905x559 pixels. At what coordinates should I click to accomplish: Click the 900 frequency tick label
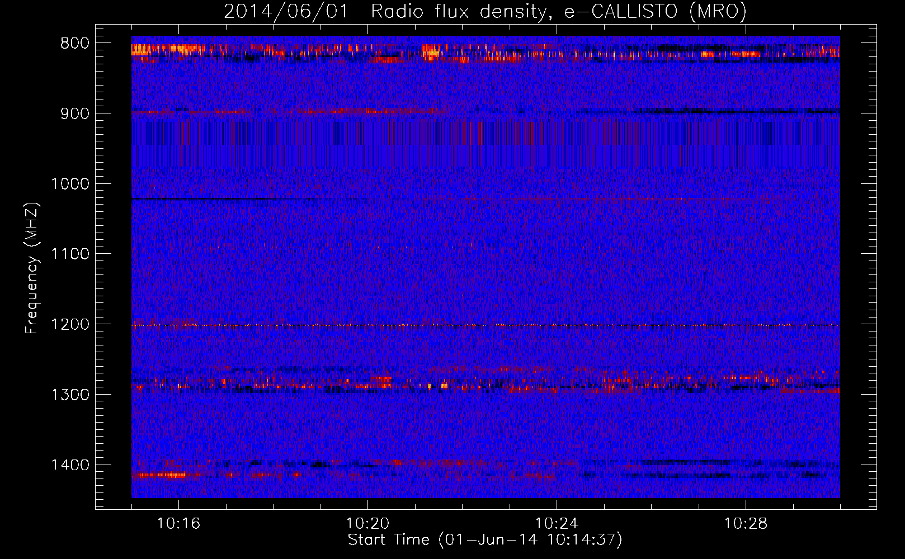tap(74, 113)
